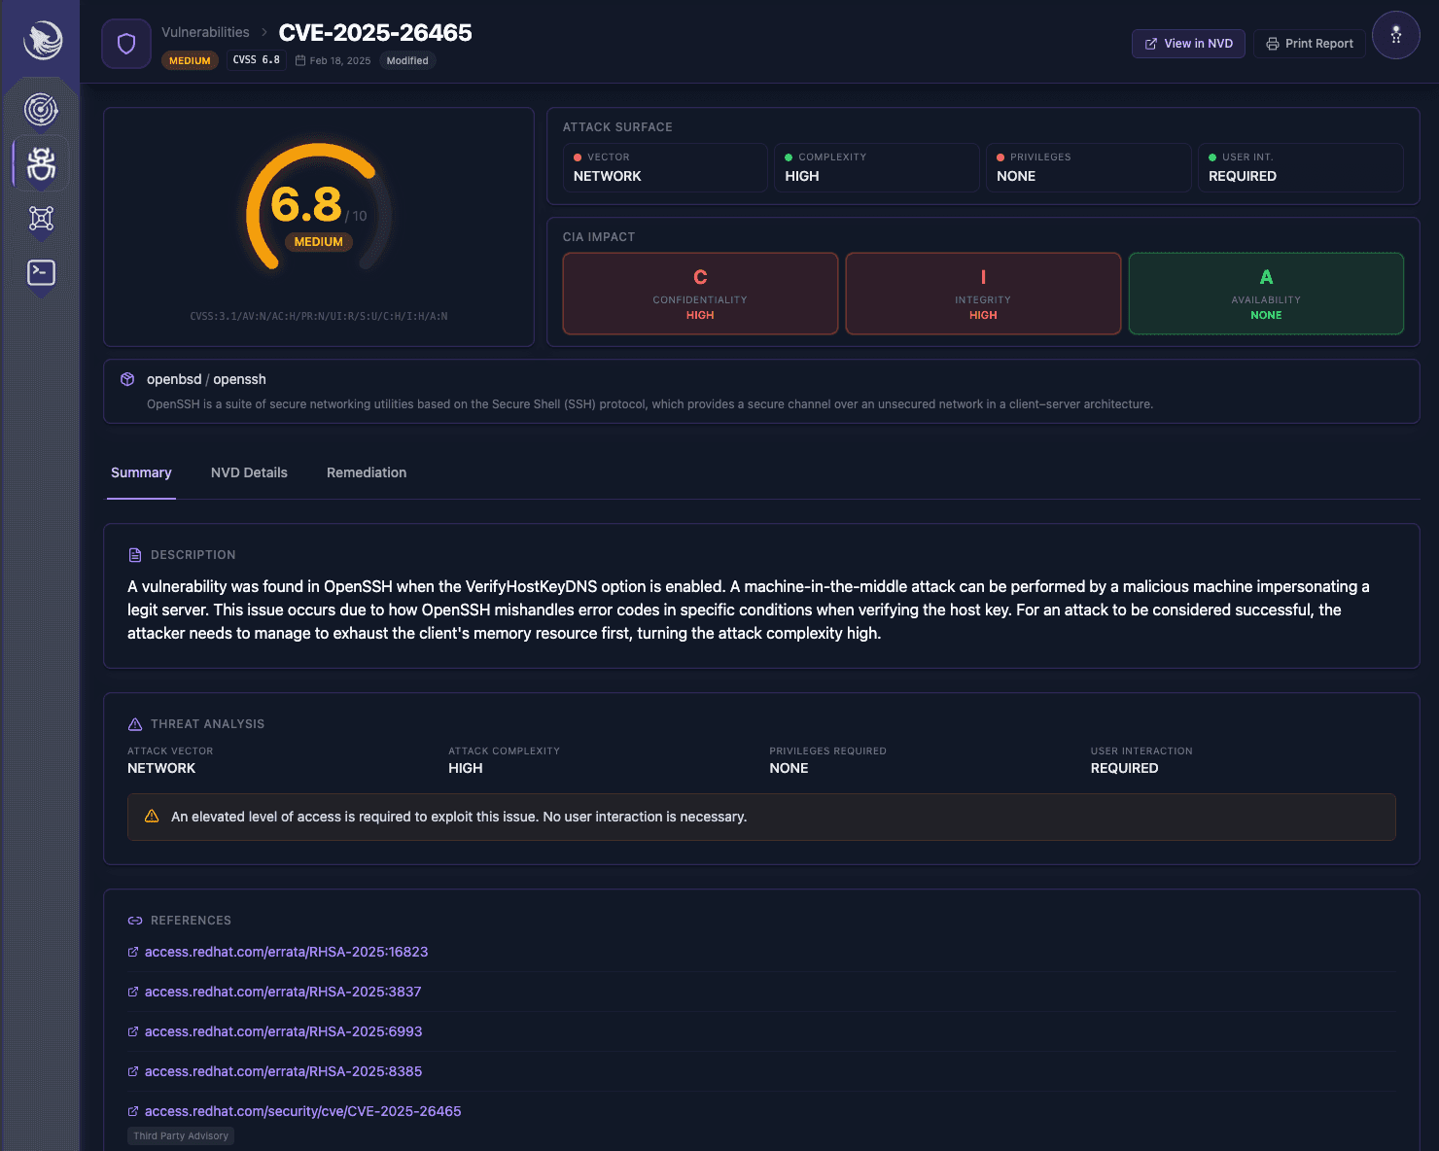The width and height of the screenshot is (1439, 1151).
Task: Click the external-link icon on RHSA-2025:16823
Action: 132,952
